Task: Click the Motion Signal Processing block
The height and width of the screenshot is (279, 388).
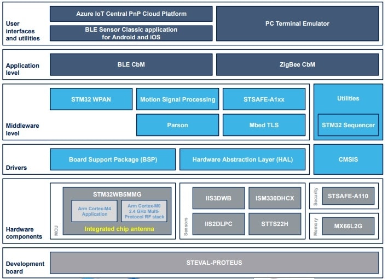Action: click(177, 99)
